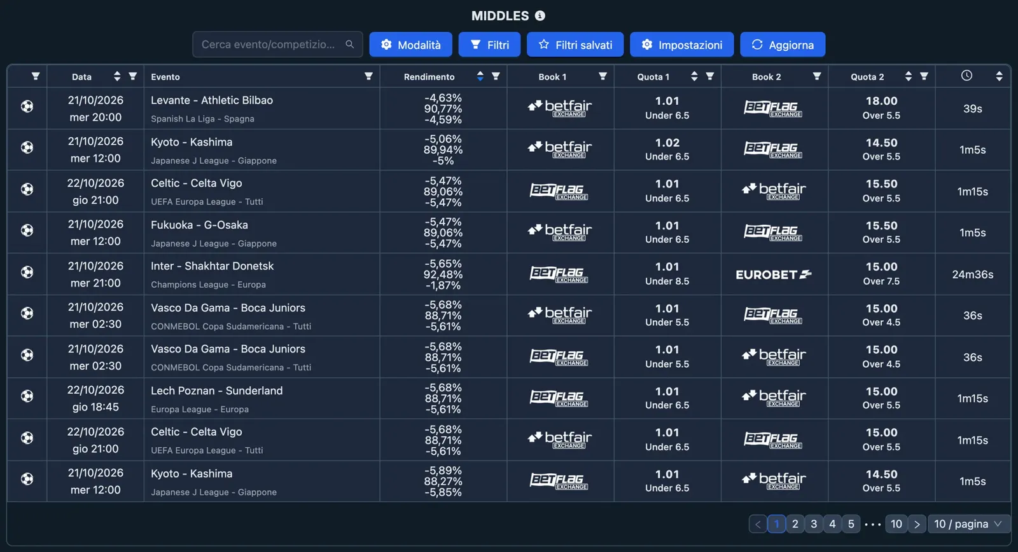1018x552 pixels.
Task: Open the Quota 2 column filter icon
Action: (x=924, y=76)
